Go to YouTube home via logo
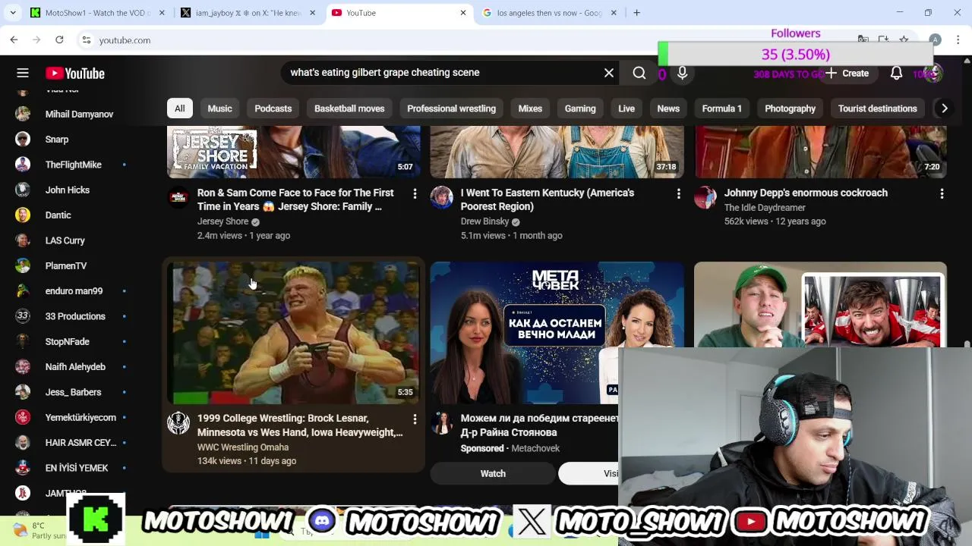This screenshot has width=972, height=546. [x=74, y=73]
